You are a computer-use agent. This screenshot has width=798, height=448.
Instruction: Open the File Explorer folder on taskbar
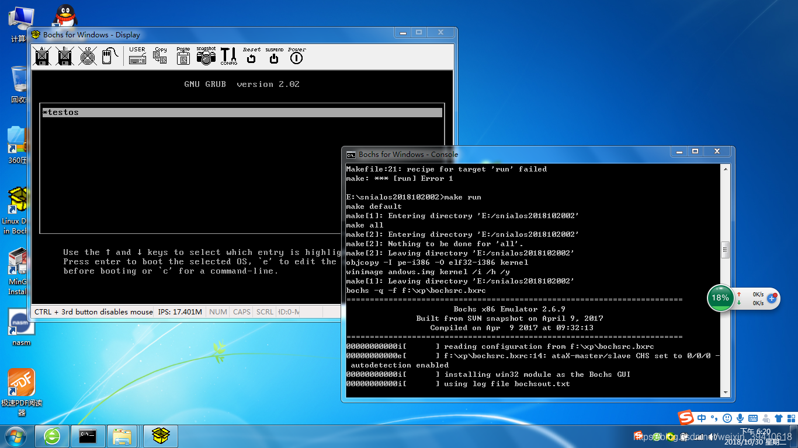coord(122,436)
